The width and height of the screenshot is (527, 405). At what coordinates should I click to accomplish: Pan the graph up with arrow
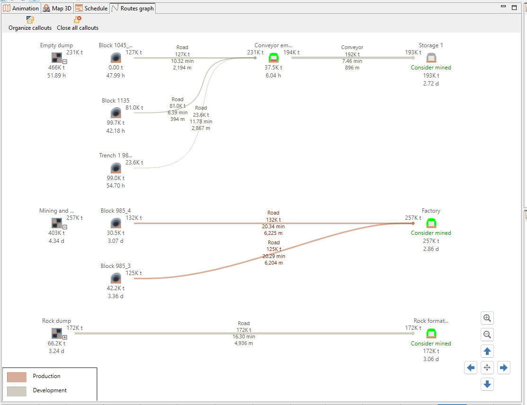click(x=487, y=351)
